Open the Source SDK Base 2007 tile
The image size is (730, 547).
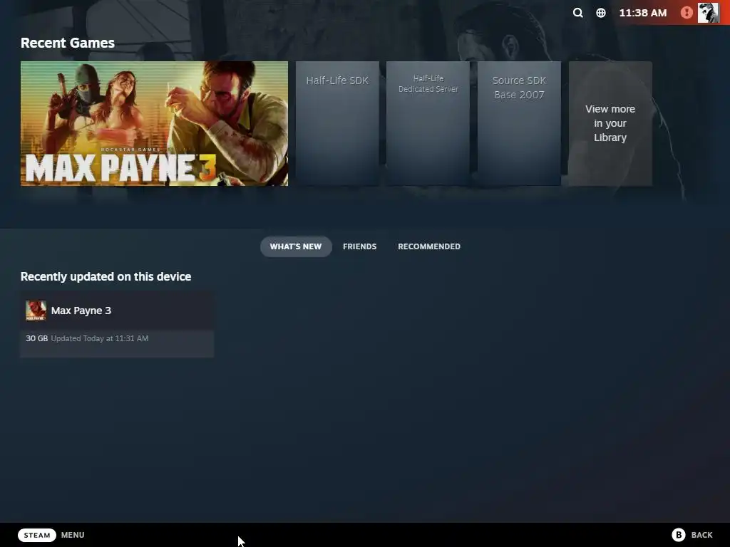(519, 124)
